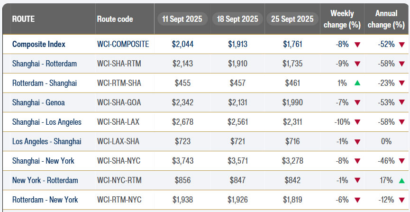Click Shanghai - Genoa weekly change red arrow

357,102
